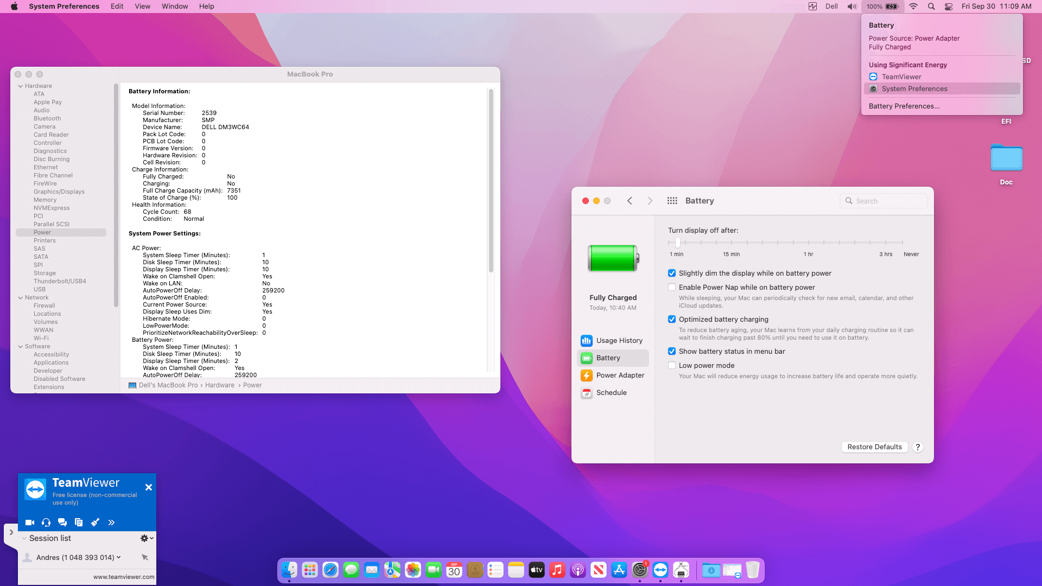Collapse the Network tree section
The height and width of the screenshot is (586, 1042).
tap(21, 298)
